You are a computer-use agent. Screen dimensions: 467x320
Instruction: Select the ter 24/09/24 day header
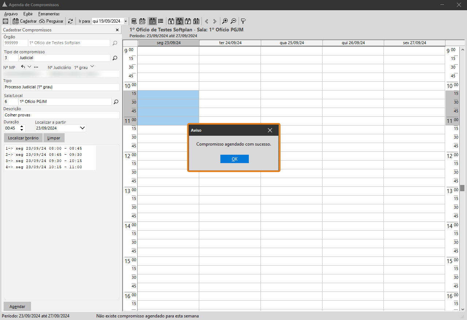tap(230, 43)
